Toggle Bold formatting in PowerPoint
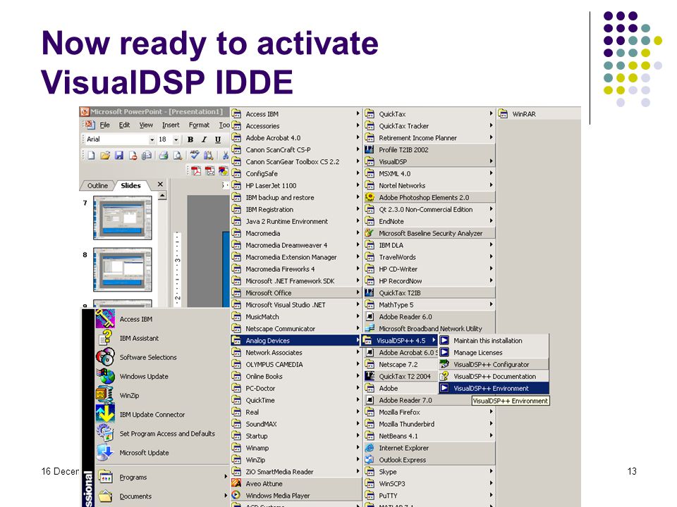Image resolution: width=677 pixels, height=507 pixels. coord(190,139)
